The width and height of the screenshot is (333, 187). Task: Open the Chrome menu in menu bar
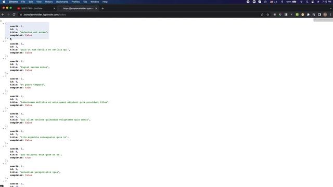[x=14, y=2]
